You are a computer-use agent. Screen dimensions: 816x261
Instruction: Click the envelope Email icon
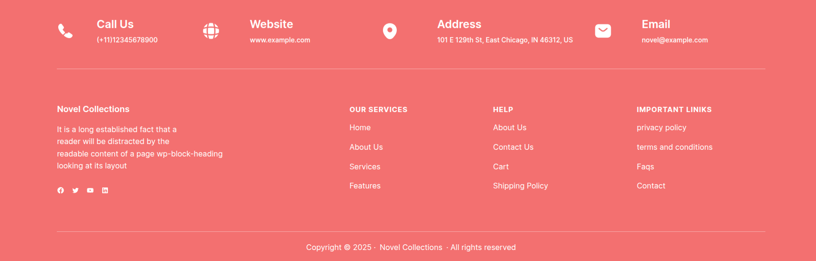coord(603,31)
